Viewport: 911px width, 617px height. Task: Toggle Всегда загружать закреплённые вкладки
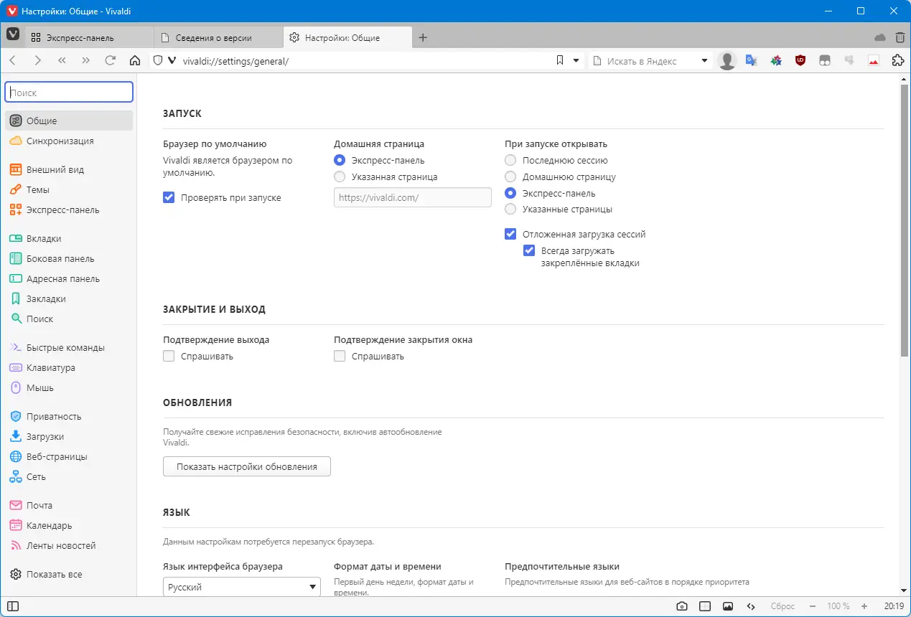[529, 250]
